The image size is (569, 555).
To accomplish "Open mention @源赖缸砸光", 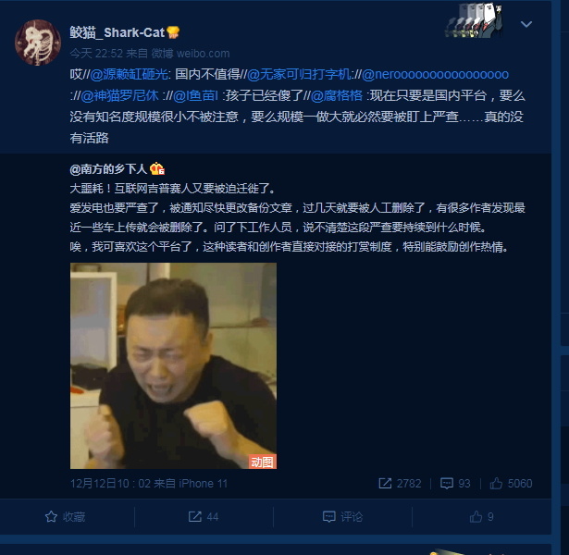I will (x=129, y=74).
